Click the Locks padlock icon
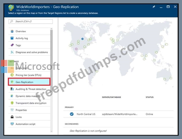 click(x=12, y=117)
